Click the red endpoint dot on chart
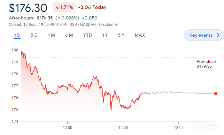The width and height of the screenshot is (224, 135). [216, 94]
